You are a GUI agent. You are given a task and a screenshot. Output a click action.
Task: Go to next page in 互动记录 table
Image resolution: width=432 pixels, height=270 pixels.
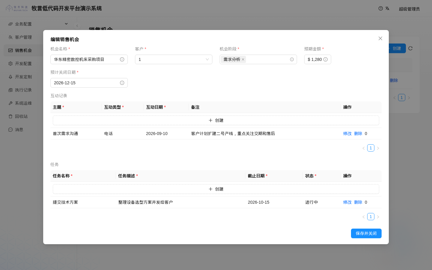click(x=378, y=148)
